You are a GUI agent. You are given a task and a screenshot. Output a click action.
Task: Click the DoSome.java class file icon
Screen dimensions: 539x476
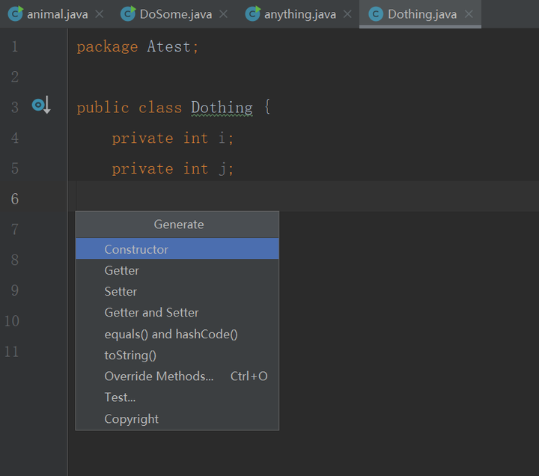tap(127, 13)
